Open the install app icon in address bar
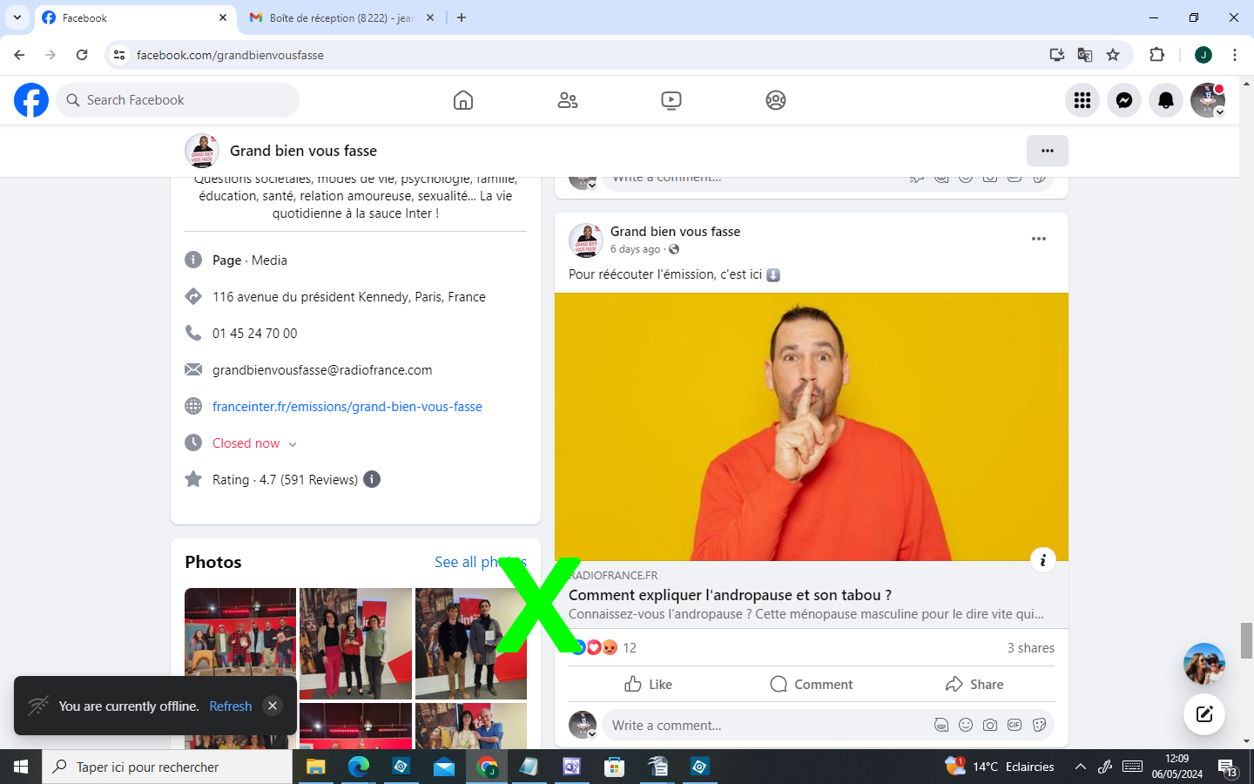 pyautogui.click(x=1057, y=55)
